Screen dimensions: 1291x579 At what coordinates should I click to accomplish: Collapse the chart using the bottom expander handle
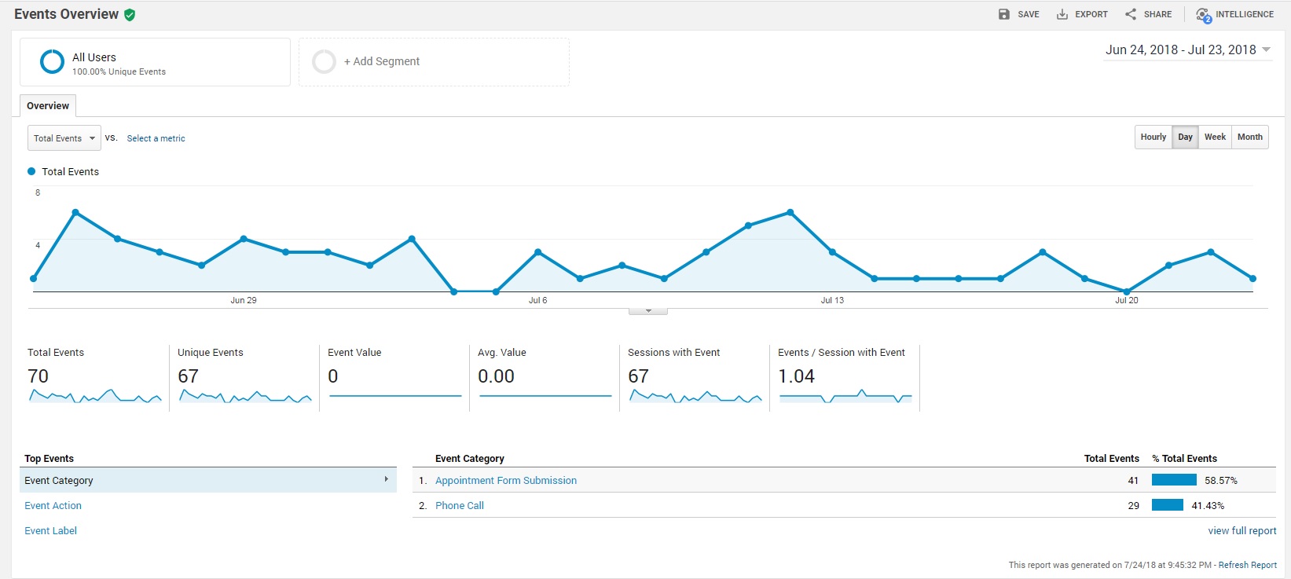[x=648, y=311]
